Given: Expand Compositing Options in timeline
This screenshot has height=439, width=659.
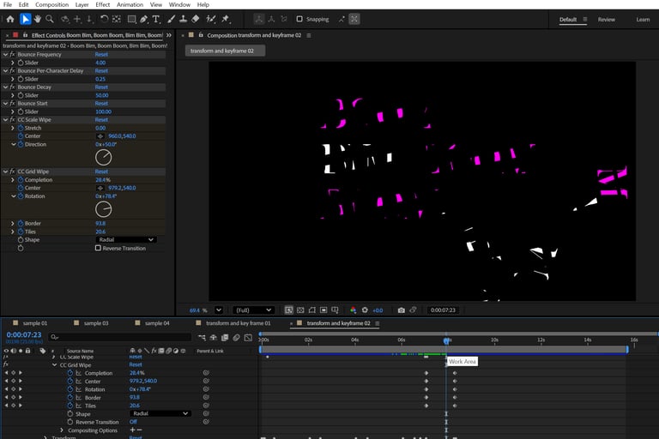Looking at the screenshot, I should click(60, 430).
